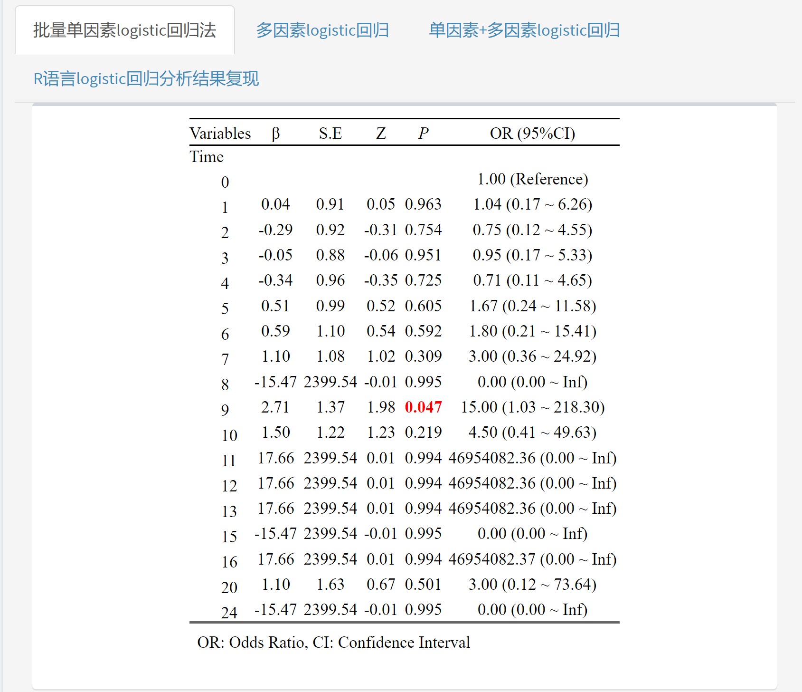Click the β column header
Viewport: 802px width, 692px height.
click(275, 134)
